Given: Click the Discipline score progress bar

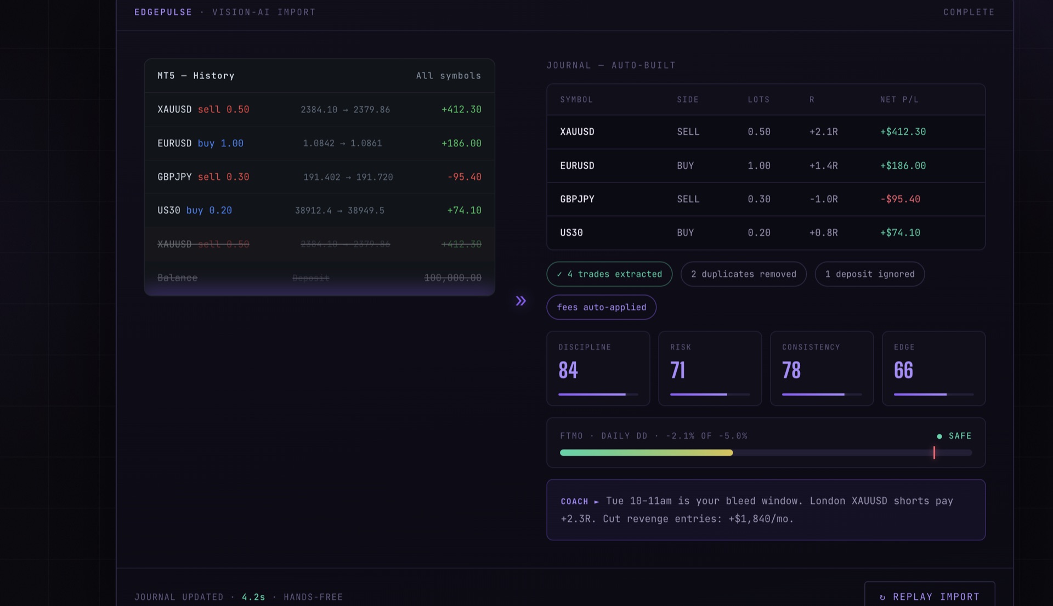Looking at the screenshot, I should pyautogui.click(x=598, y=394).
